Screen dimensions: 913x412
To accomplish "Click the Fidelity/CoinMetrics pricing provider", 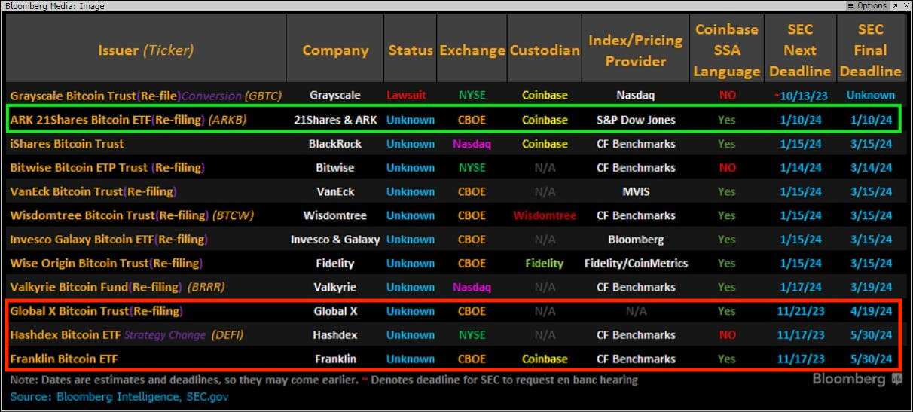I will point(636,264).
